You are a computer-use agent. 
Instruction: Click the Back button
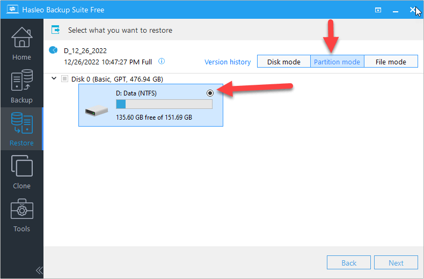(x=349, y=263)
